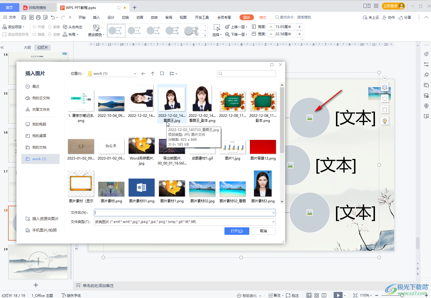Open the 位置 location dropdown showing work (1)
This screenshot has height=298, width=431.
click(x=135, y=73)
